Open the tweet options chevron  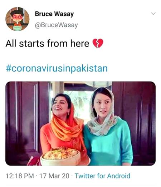click(153, 14)
